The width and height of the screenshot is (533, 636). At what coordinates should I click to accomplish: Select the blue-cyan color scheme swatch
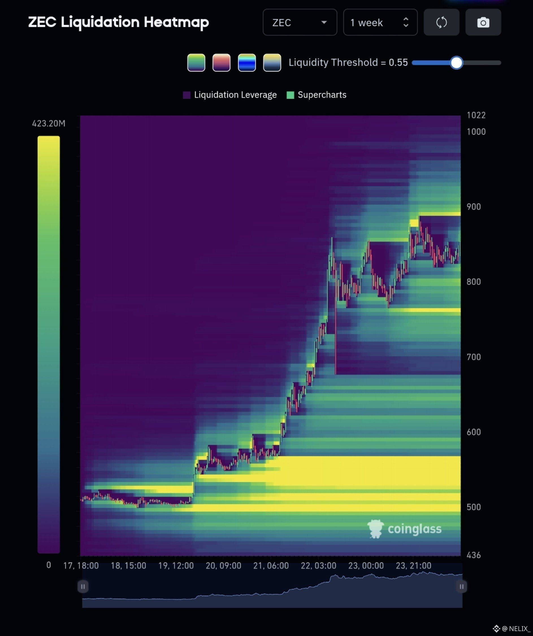[247, 63]
